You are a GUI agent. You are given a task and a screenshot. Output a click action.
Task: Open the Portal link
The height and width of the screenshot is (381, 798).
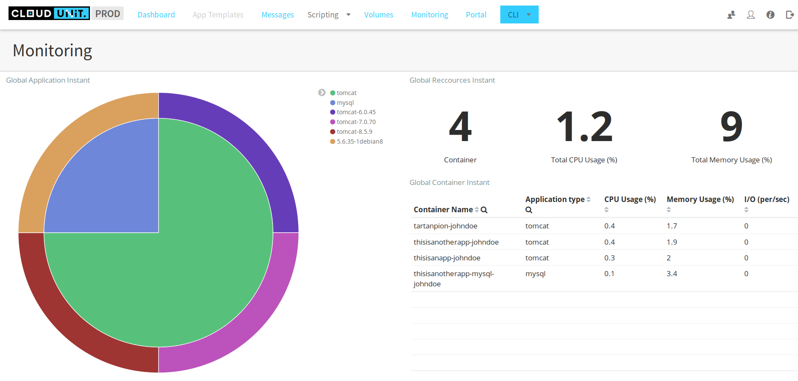(476, 15)
